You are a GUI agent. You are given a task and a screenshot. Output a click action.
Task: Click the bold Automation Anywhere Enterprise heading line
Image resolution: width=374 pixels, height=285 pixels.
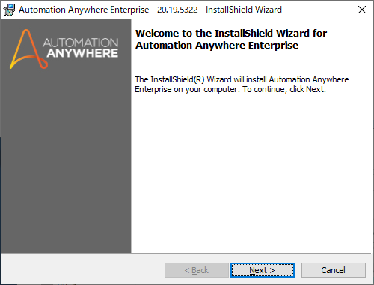click(x=217, y=46)
